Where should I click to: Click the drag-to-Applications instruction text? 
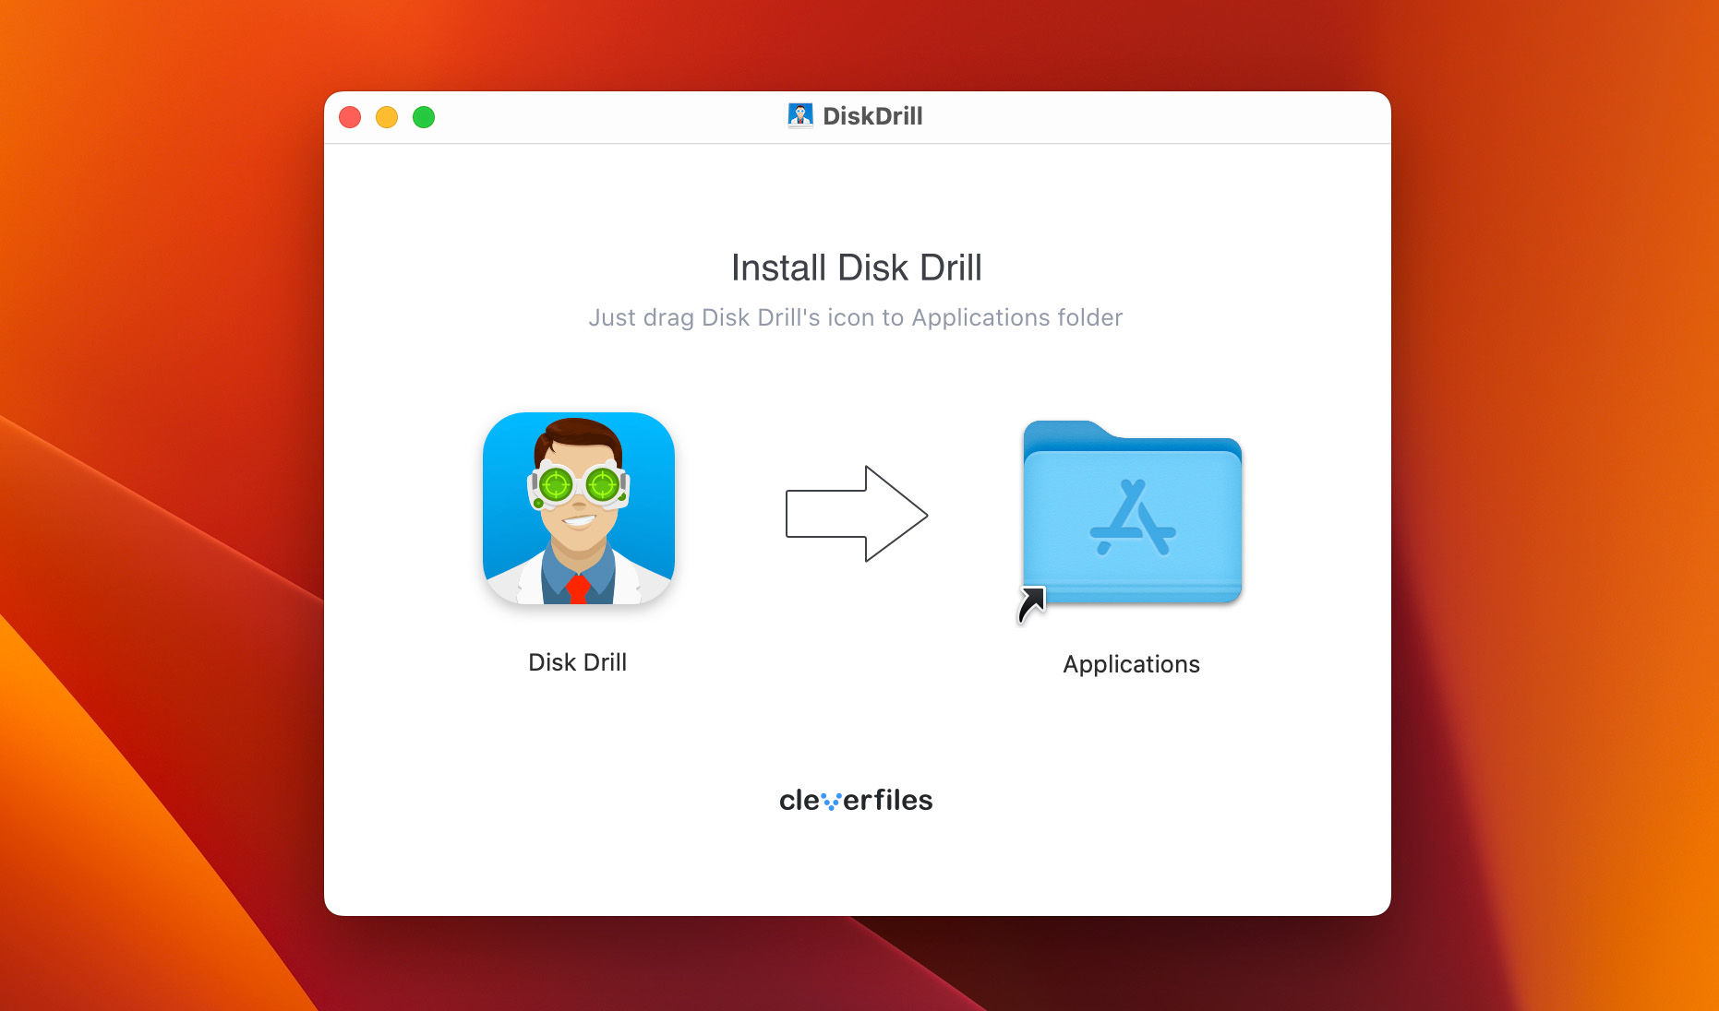(856, 317)
